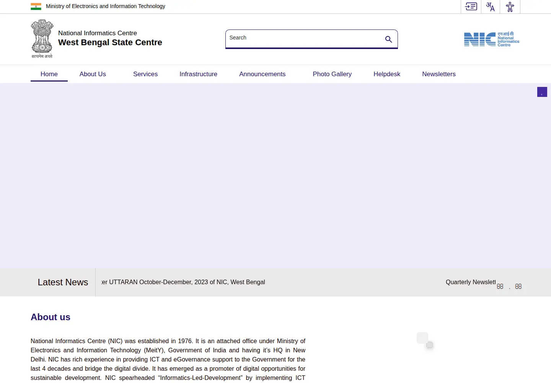Open the About Us menu
The height and width of the screenshot is (383, 551).
click(93, 74)
